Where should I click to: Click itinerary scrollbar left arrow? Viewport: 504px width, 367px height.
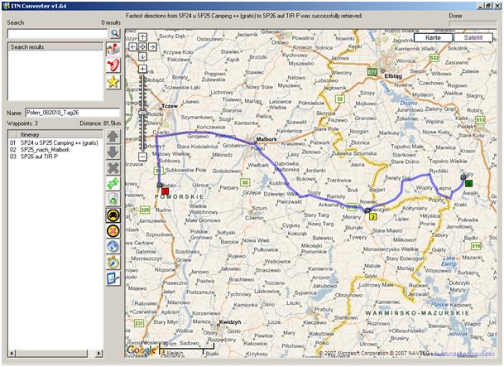click(x=12, y=353)
